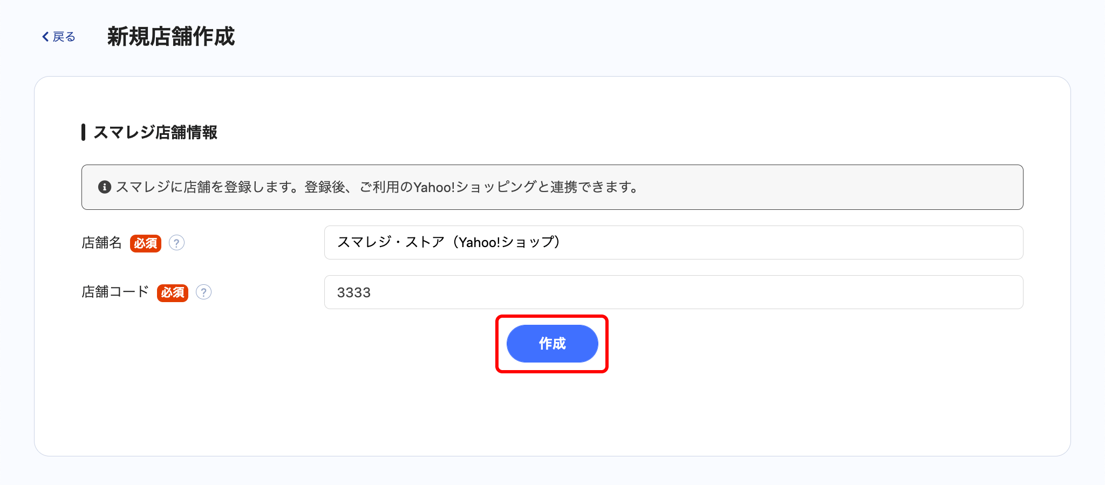The height and width of the screenshot is (485, 1105).
Task: Click the 3333 value in store code
Action: (354, 292)
